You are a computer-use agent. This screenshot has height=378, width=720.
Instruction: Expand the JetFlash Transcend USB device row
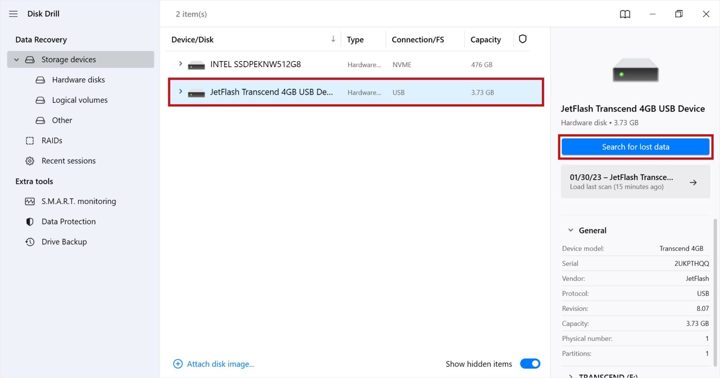pos(180,92)
